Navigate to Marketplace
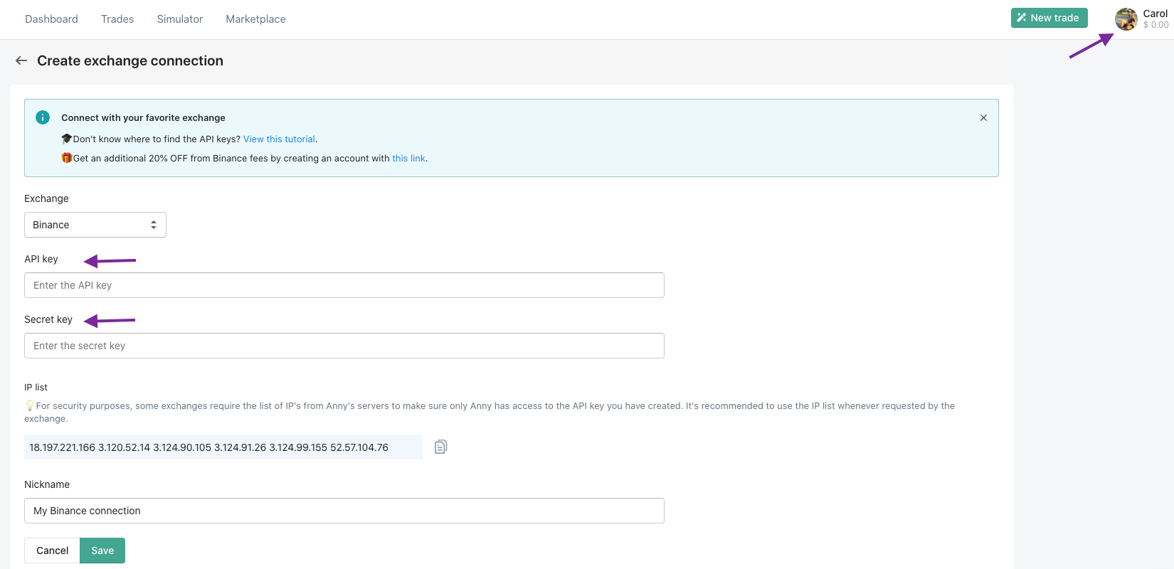1174x569 pixels. click(x=255, y=19)
